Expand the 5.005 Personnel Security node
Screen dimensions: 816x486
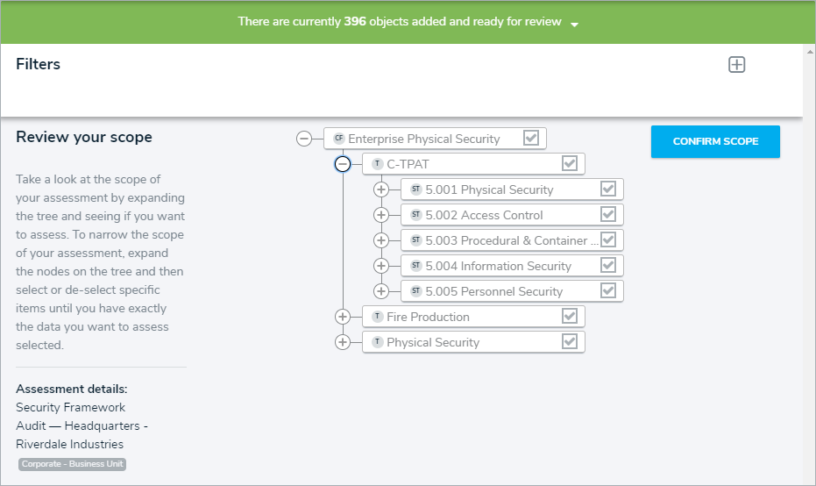pyautogui.click(x=381, y=291)
